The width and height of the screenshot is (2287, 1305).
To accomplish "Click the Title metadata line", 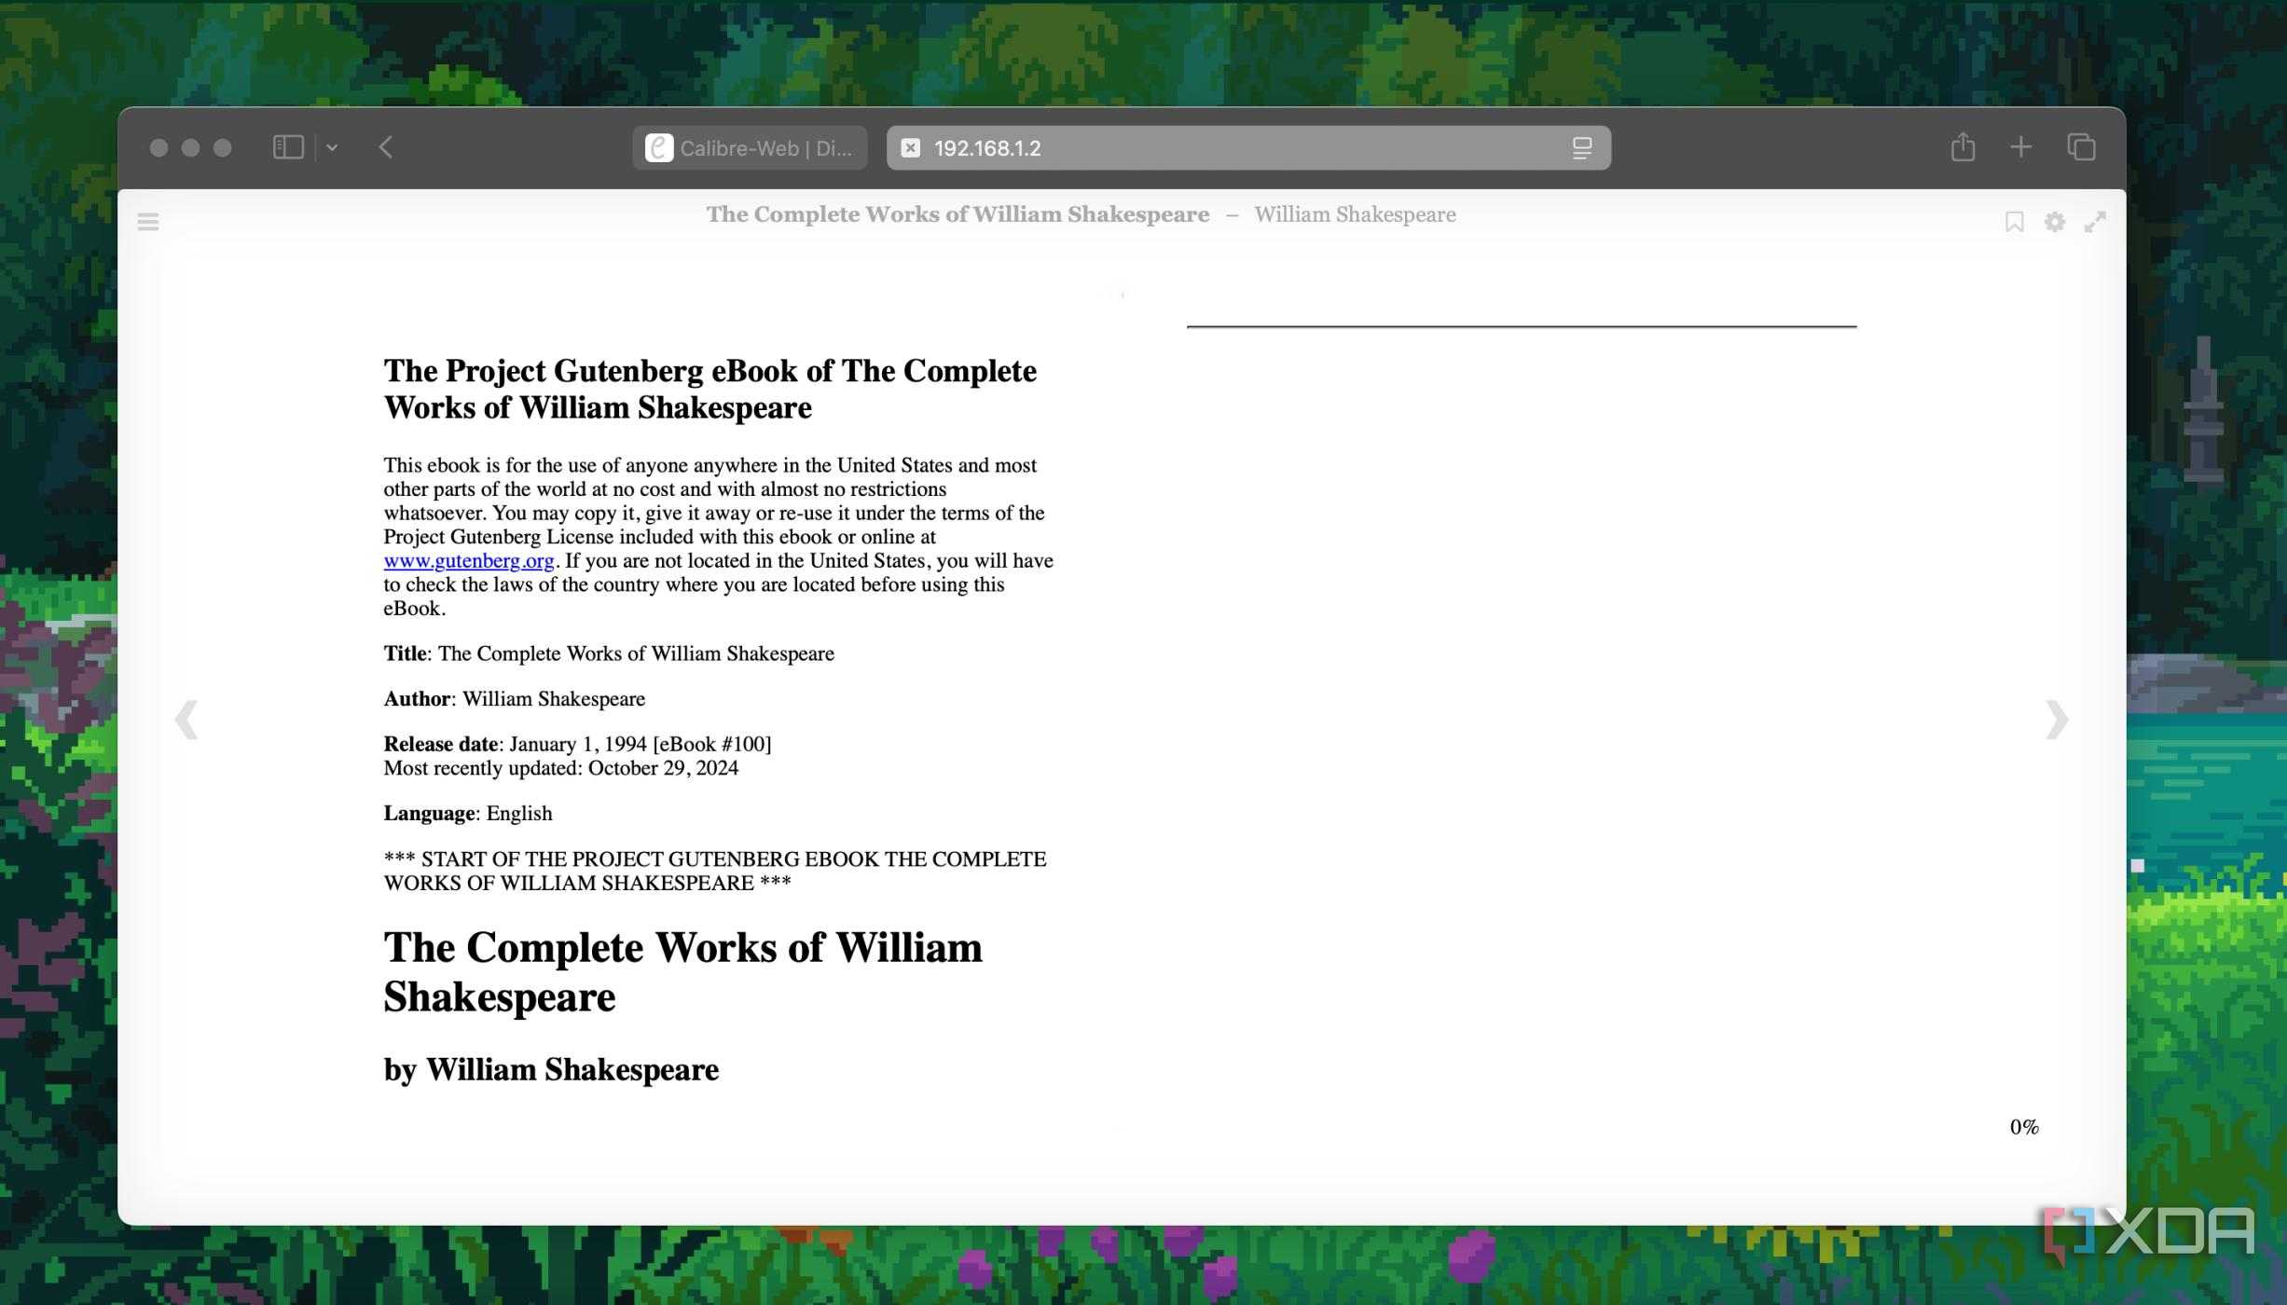I will coord(609,653).
